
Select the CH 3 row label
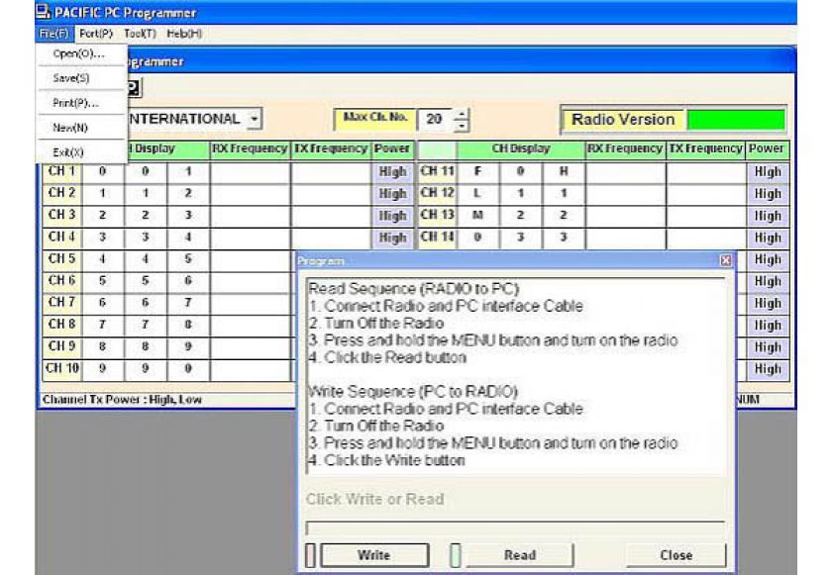62,215
